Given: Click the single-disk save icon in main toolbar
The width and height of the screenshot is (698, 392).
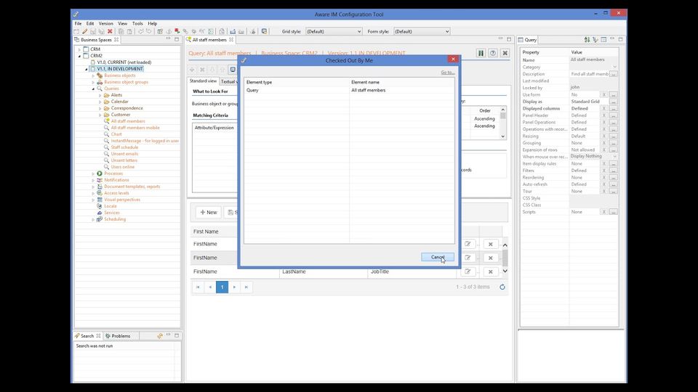Looking at the screenshot, I should point(93,31).
